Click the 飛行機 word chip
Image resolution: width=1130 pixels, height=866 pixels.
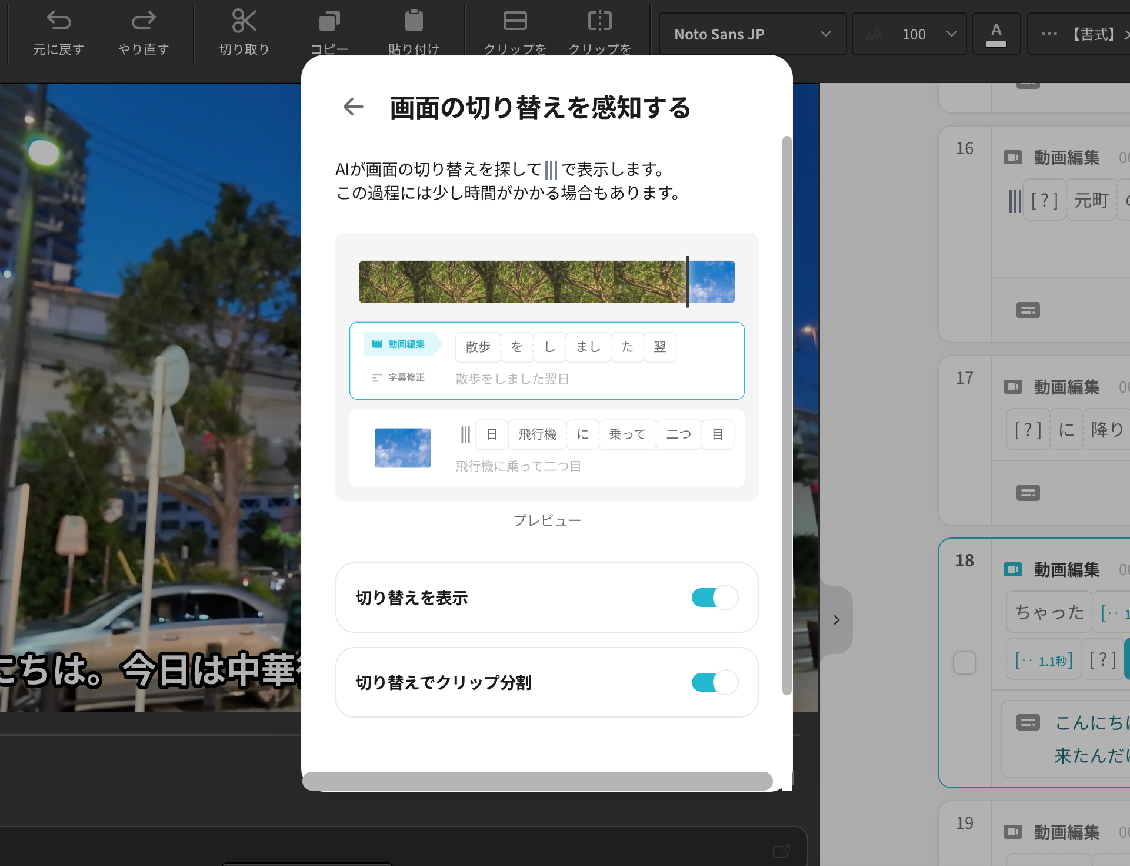pos(536,434)
